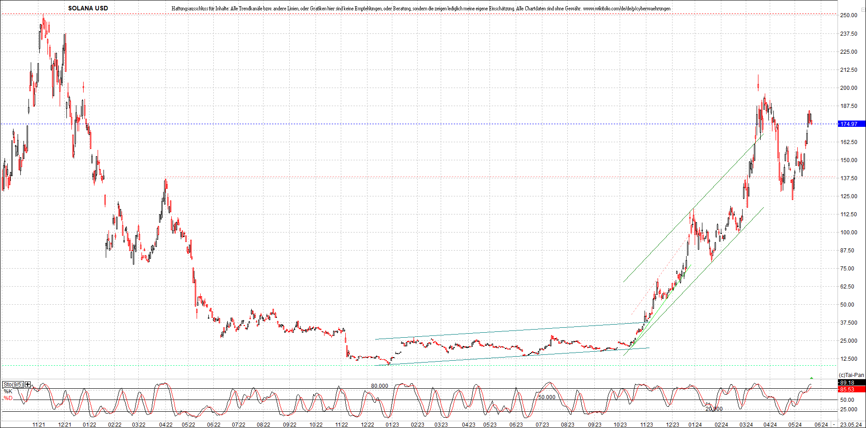Click the red %D stochastic line label
Viewport: 866px width, 428px height.
8,398
